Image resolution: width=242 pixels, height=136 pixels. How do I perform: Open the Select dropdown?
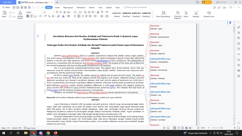186,16
